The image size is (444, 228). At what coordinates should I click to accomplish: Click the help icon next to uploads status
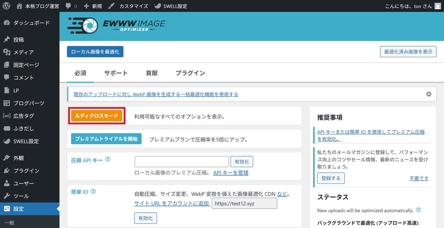point(418,210)
